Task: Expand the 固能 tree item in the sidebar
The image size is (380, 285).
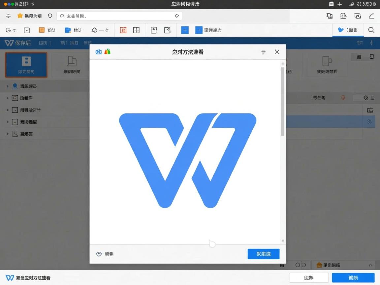Action: (x=7, y=86)
